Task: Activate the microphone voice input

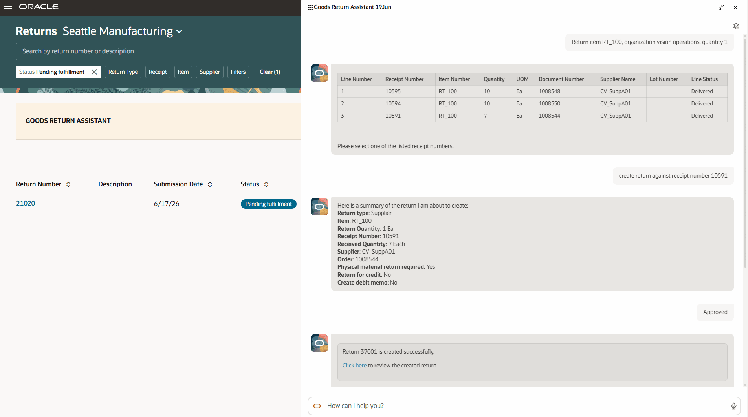Action: tap(733, 406)
